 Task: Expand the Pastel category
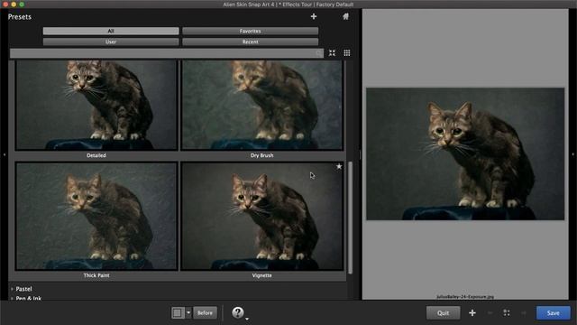(23, 289)
